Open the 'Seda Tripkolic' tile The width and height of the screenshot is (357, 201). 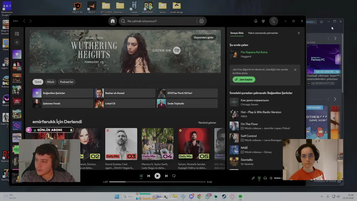(x=187, y=103)
